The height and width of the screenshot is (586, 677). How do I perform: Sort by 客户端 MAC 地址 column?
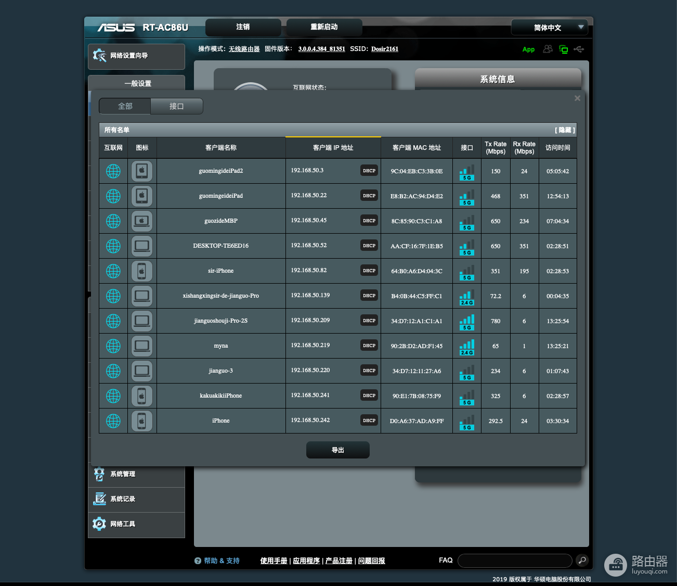click(x=417, y=148)
